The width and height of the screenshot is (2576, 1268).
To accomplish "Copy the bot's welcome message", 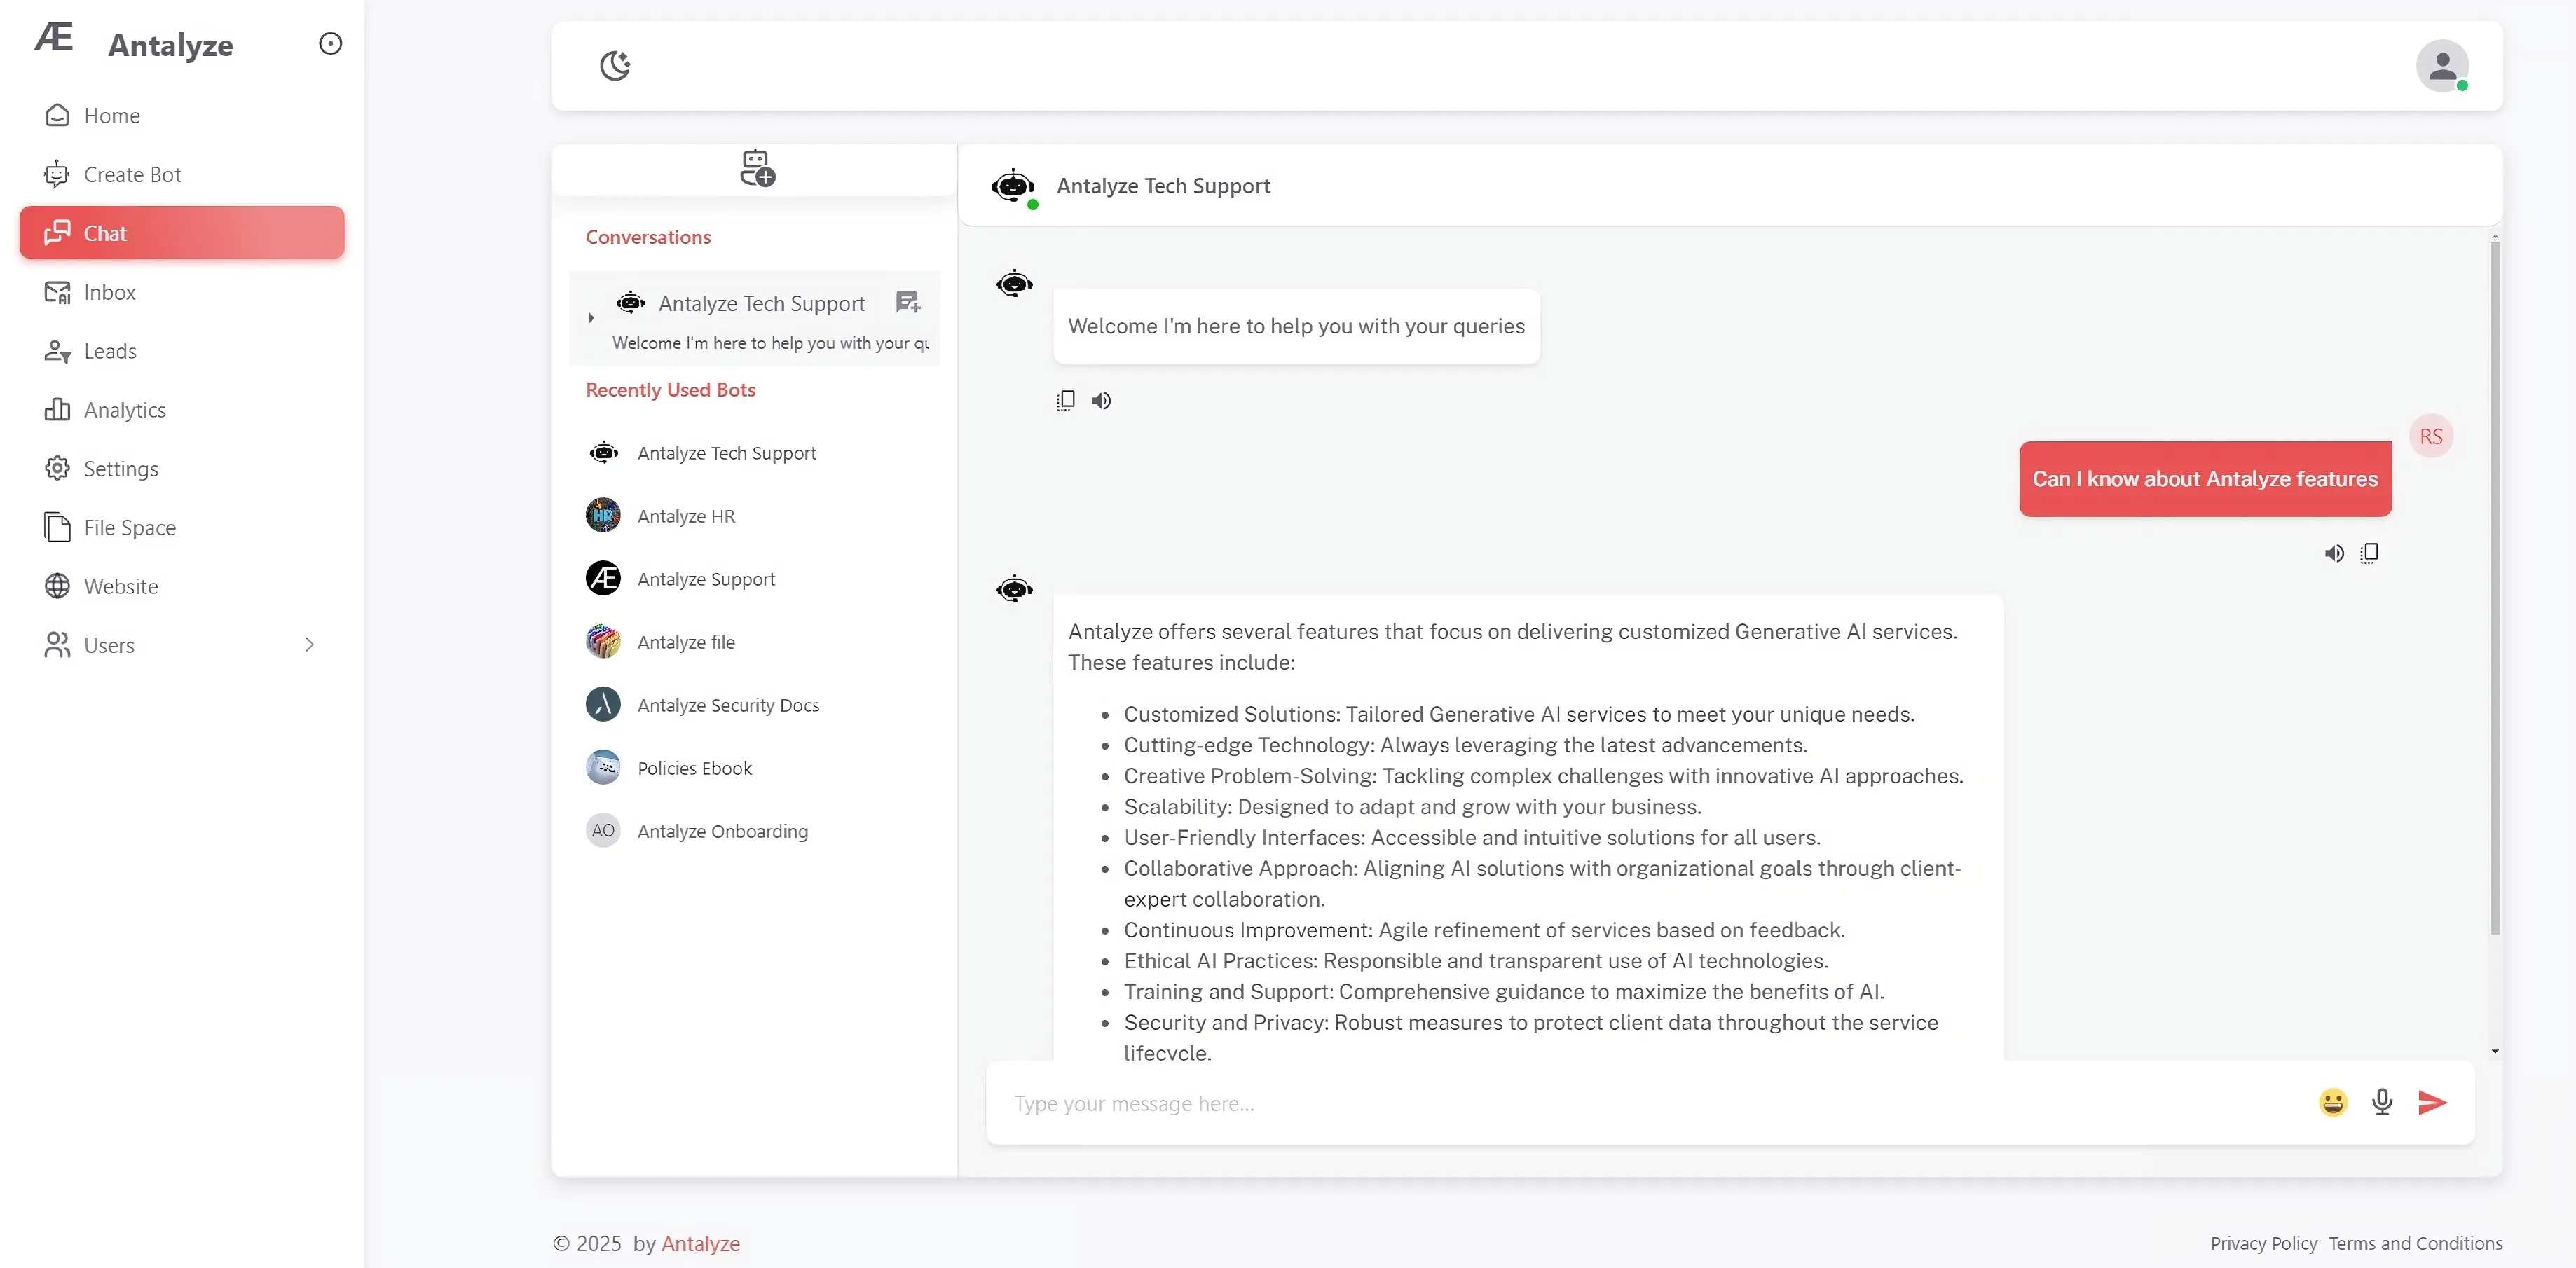I will [1065, 400].
